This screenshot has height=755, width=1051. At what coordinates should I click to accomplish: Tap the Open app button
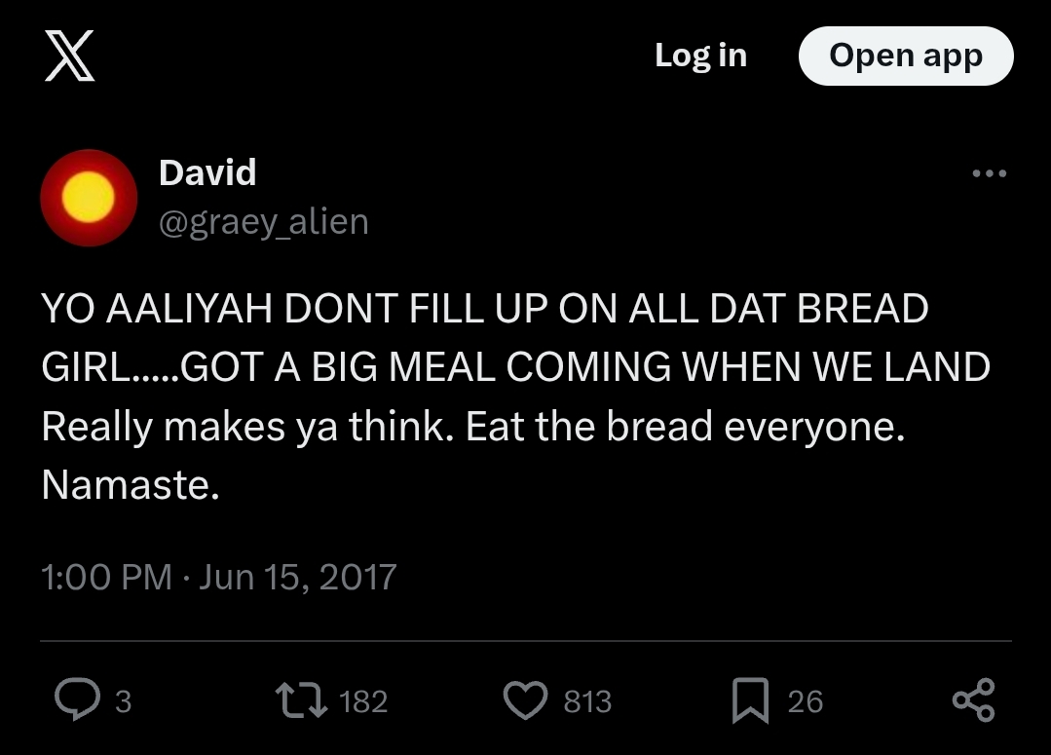(905, 56)
